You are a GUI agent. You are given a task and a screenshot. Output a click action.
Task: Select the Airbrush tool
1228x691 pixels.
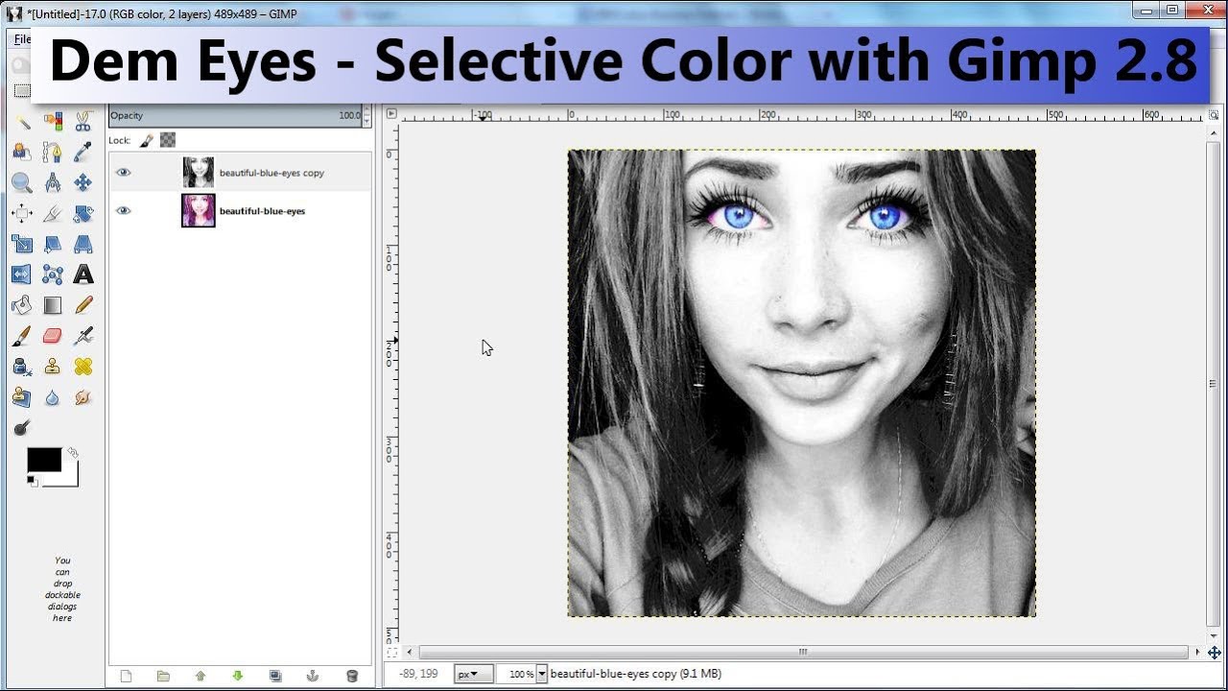point(83,336)
